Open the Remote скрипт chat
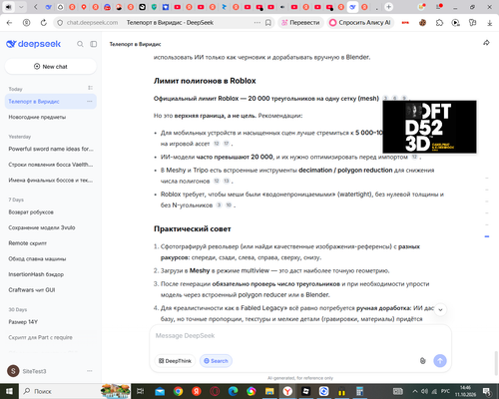 [51, 243]
